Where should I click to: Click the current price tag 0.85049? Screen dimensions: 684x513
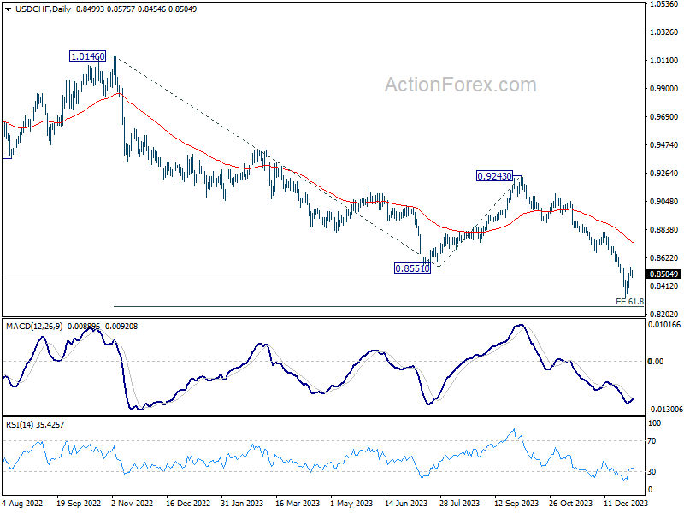664,274
